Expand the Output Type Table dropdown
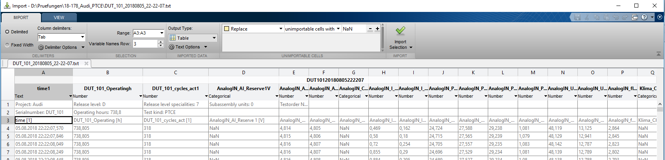665x160 pixels. tap(214, 38)
